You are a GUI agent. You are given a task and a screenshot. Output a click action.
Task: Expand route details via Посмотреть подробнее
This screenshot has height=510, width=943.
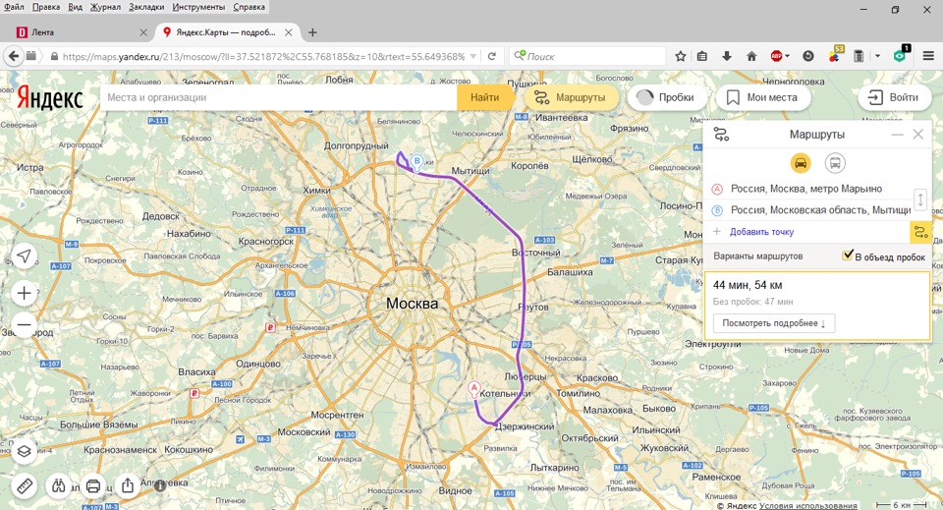click(773, 323)
